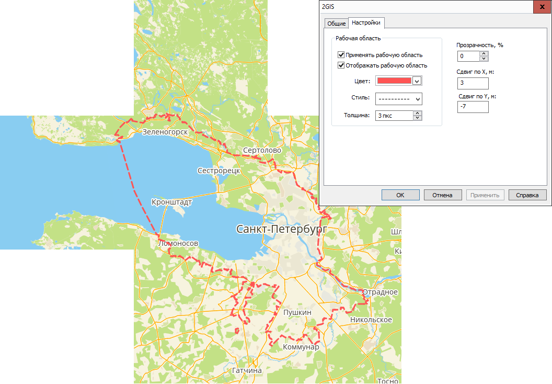
Task: Increase Толщина with the up arrow
Action: click(417, 113)
